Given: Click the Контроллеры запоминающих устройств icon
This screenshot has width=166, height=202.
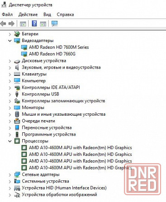Looking at the screenshot, I should [17, 101].
